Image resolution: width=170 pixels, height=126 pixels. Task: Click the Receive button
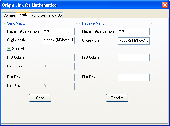(117, 98)
